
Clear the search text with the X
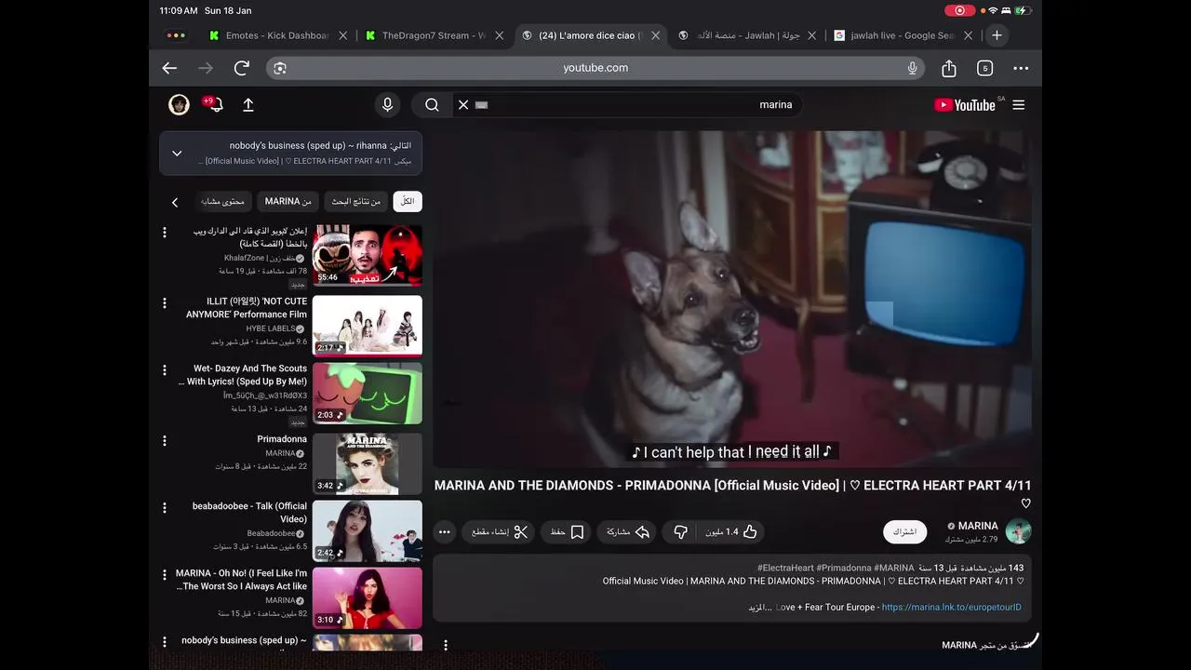click(463, 105)
